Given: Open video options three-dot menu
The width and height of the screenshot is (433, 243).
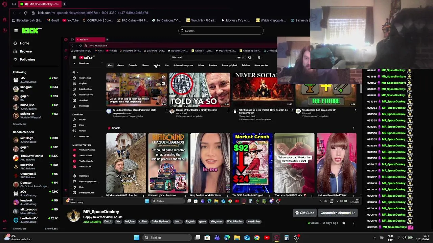Looking at the screenshot, I should pyautogui.click(x=354, y=223).
